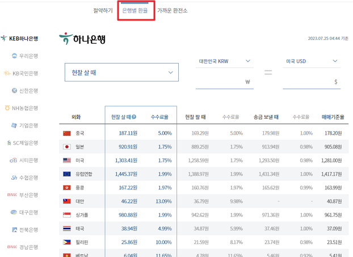Select KEB하나은행 logo icon in sidebar

pos(4,38)
